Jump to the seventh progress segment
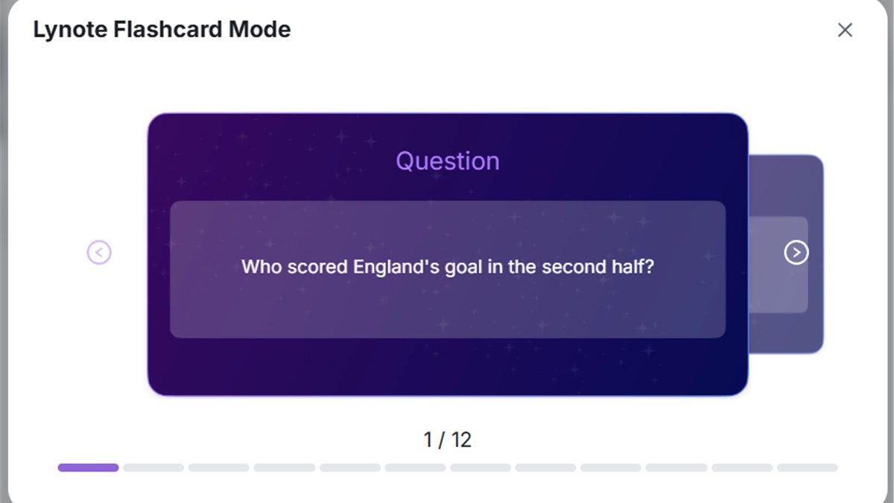 481,468
